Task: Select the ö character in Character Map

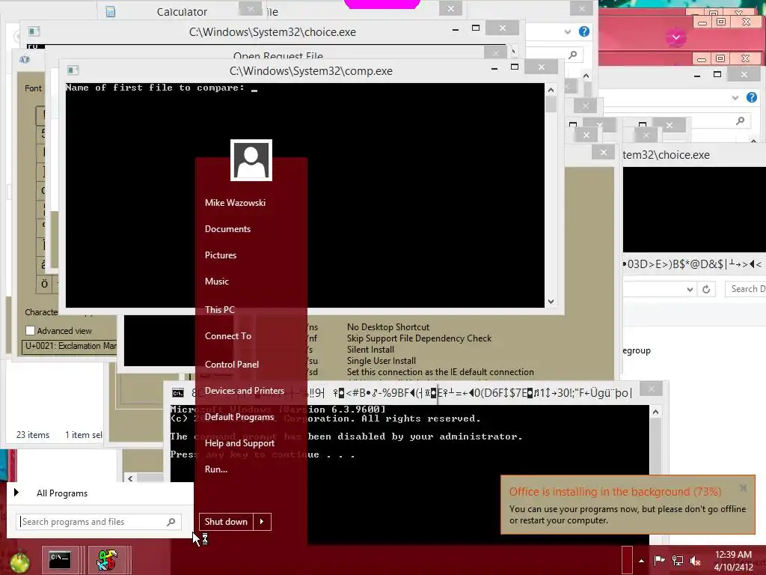Action: [x=44, y=284]
